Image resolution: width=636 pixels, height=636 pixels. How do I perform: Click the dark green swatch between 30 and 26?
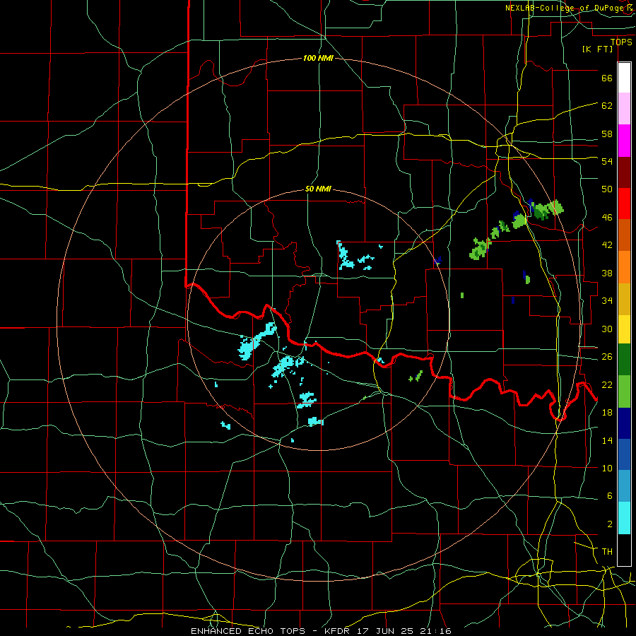click(624, 360)
